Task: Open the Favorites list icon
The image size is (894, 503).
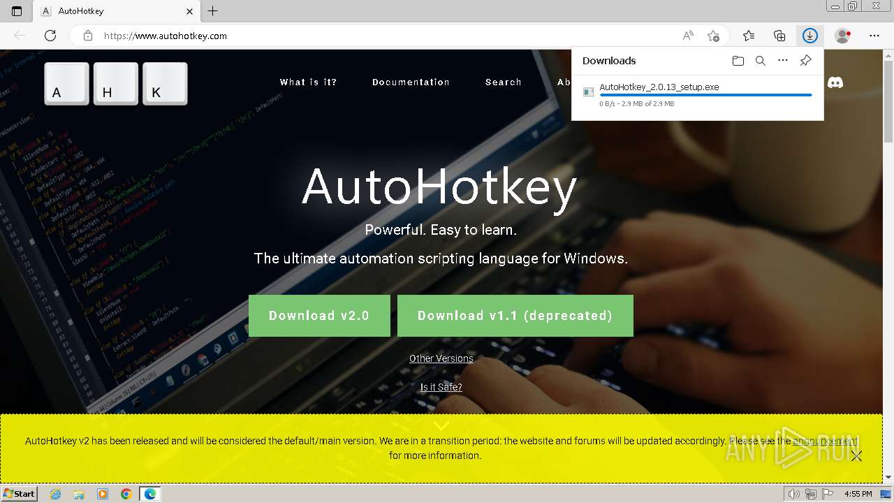Action: pos(749,36)
